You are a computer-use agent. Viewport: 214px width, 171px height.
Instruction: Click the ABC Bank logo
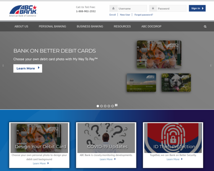tap(23, 11)
